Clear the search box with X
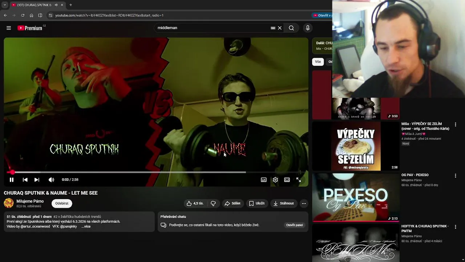This screenshot has height=262, width=465. pos(280,28)
